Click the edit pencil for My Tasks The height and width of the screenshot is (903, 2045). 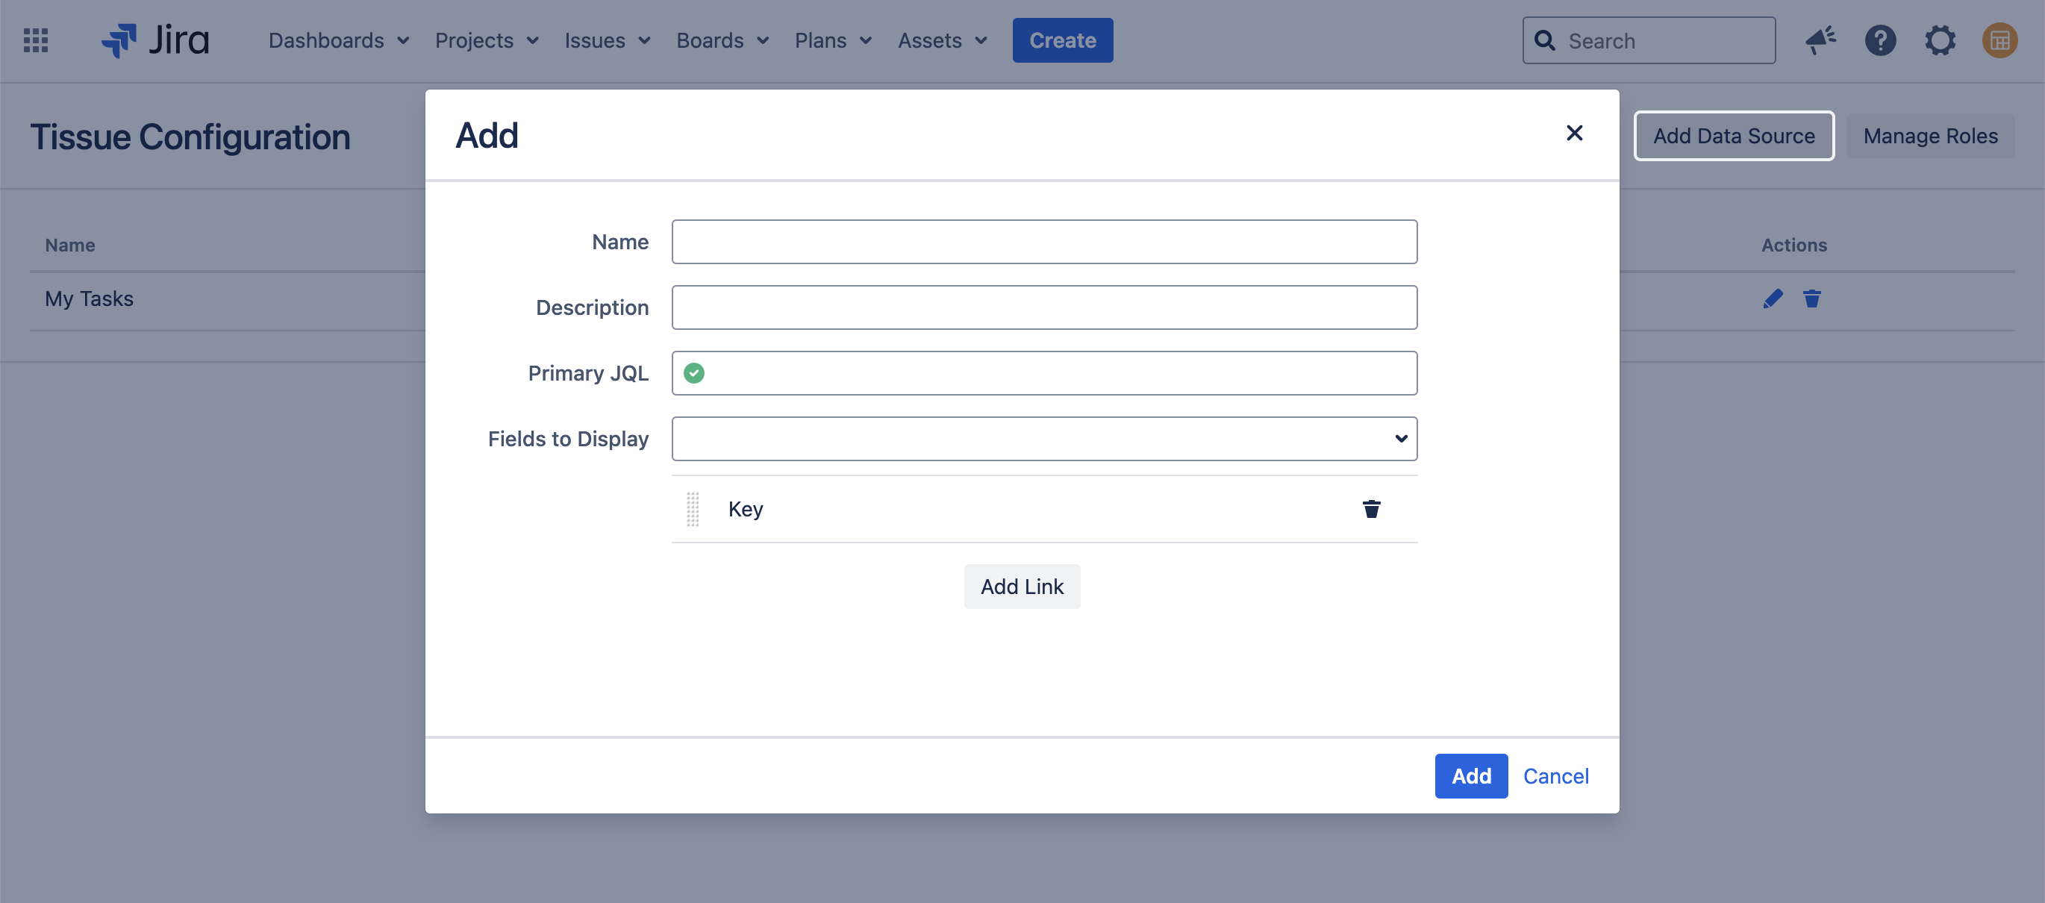tap(1772, 299)
